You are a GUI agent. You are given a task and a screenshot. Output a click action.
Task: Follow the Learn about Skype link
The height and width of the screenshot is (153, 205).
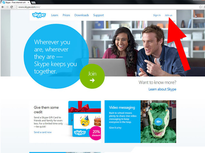(162, 89)
